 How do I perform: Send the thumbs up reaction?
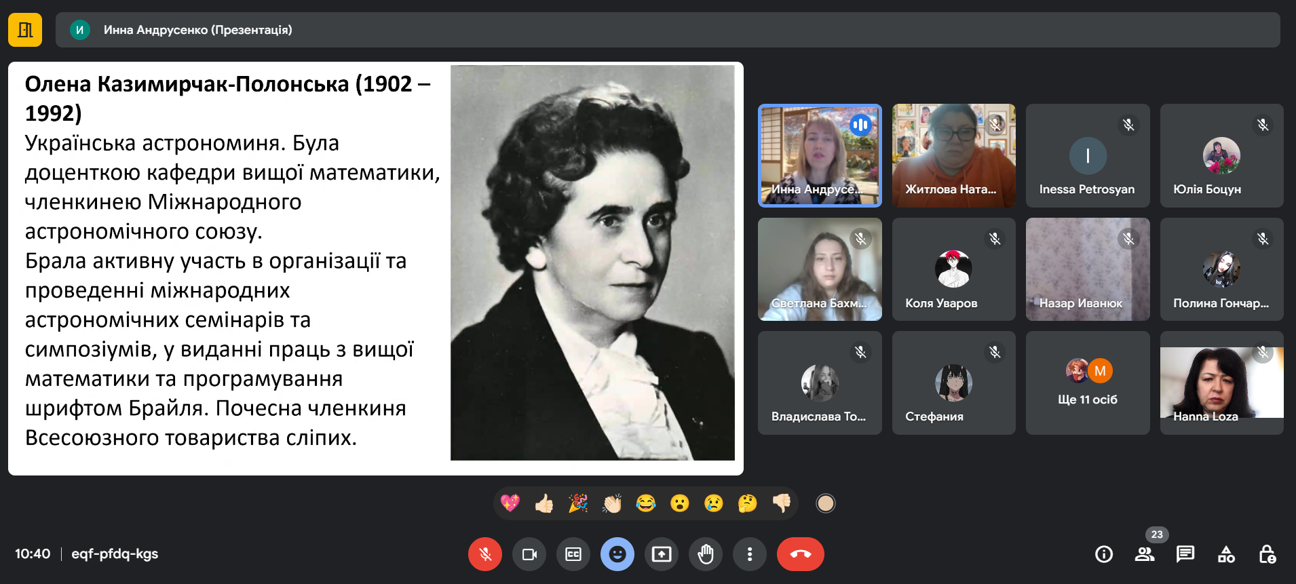544,503
